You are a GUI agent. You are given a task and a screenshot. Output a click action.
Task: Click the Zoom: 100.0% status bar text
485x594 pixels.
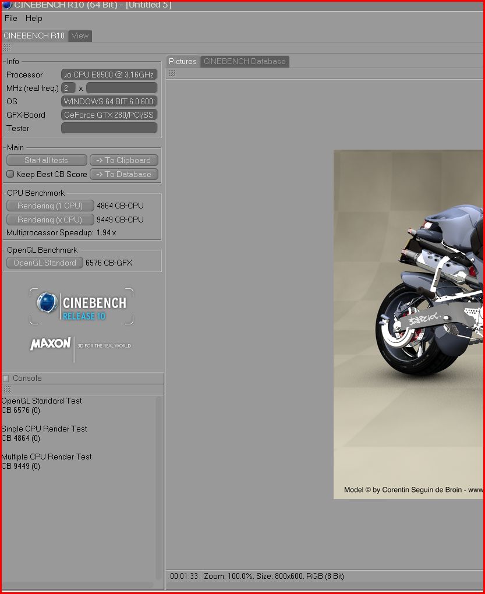[x=228, y=576]
